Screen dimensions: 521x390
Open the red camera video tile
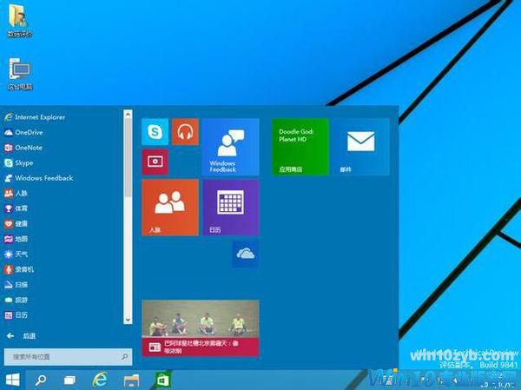(x=155, y=162)
